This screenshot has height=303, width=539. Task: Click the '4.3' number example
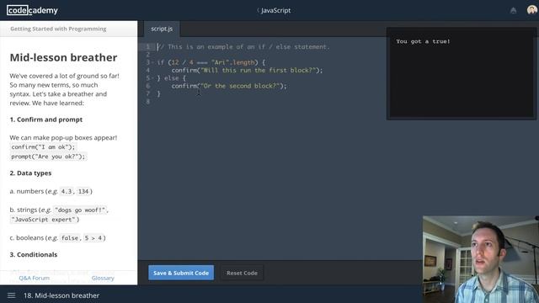67,191
